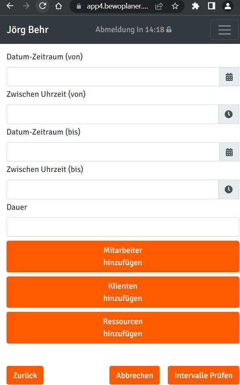Navigate back with browser arrow
The height and width of the screenshot is (385, 240).
click(x=10, y=6)
